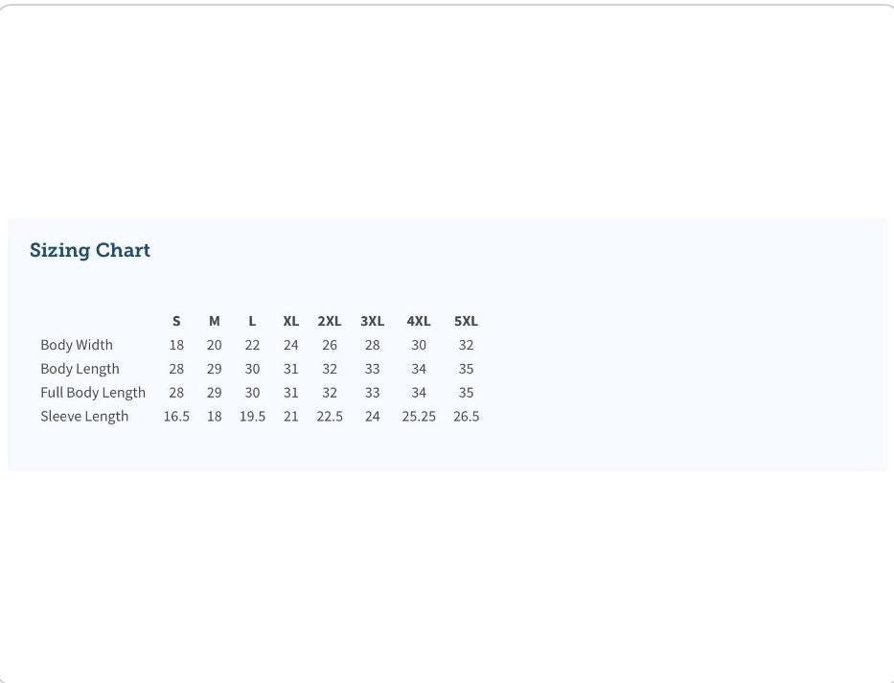Select the L size column header
This screenshot has height=683, width=894.
(x=252, y=321)
